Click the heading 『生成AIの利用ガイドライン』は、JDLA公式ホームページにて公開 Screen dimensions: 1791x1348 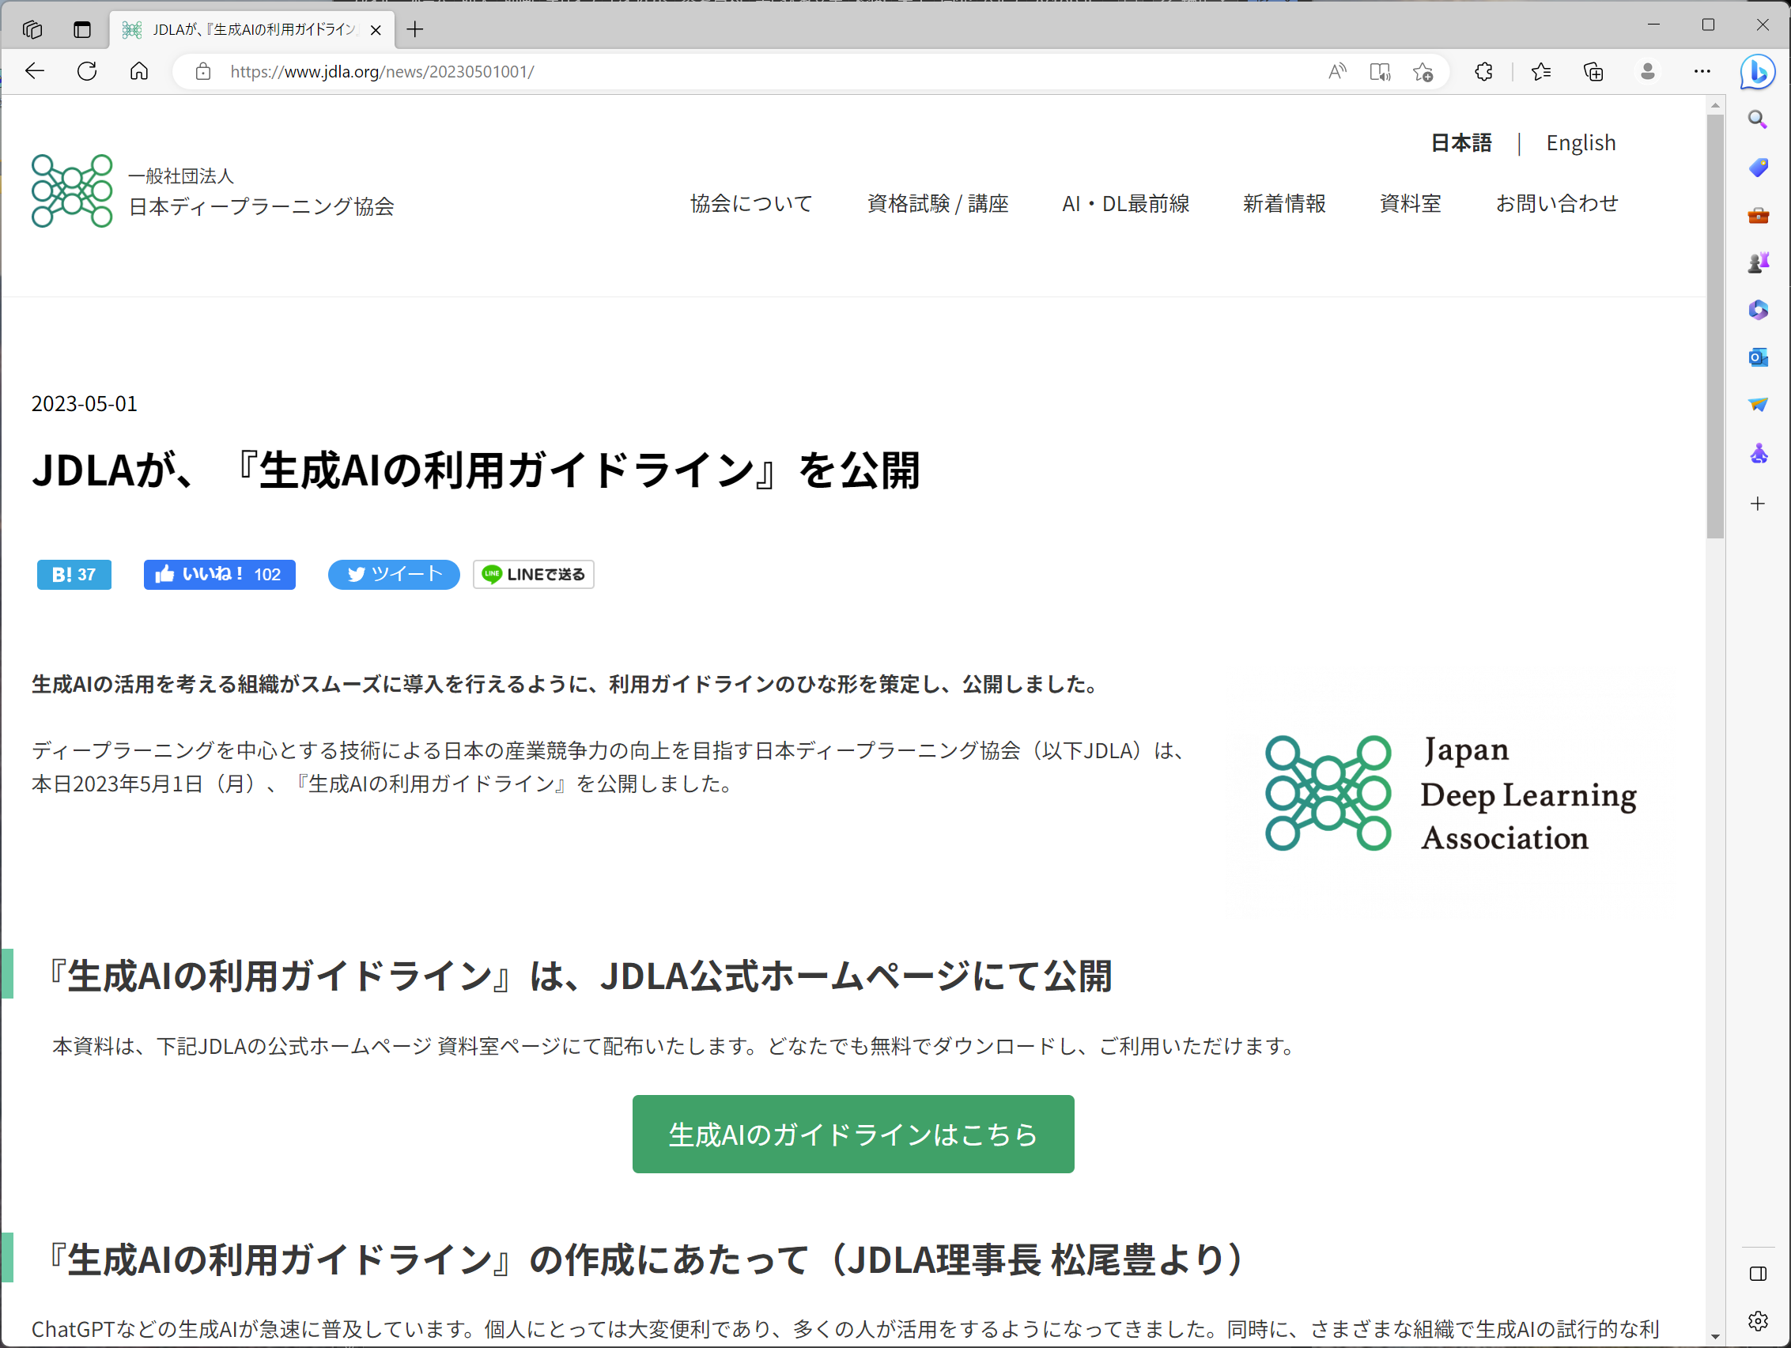pyautogui.click(x=579, y=976)
